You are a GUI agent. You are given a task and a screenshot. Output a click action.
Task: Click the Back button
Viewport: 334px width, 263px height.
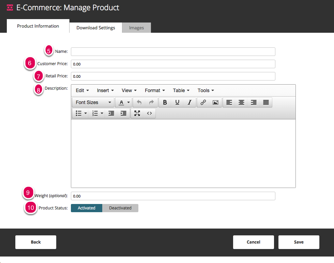(x=36, y=242)
